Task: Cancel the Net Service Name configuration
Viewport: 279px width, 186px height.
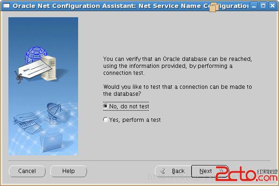Action: pos(27,171)
